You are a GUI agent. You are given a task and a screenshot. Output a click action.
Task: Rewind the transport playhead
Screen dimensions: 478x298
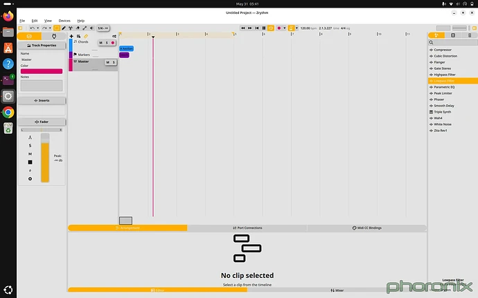(x=243, y=28)
